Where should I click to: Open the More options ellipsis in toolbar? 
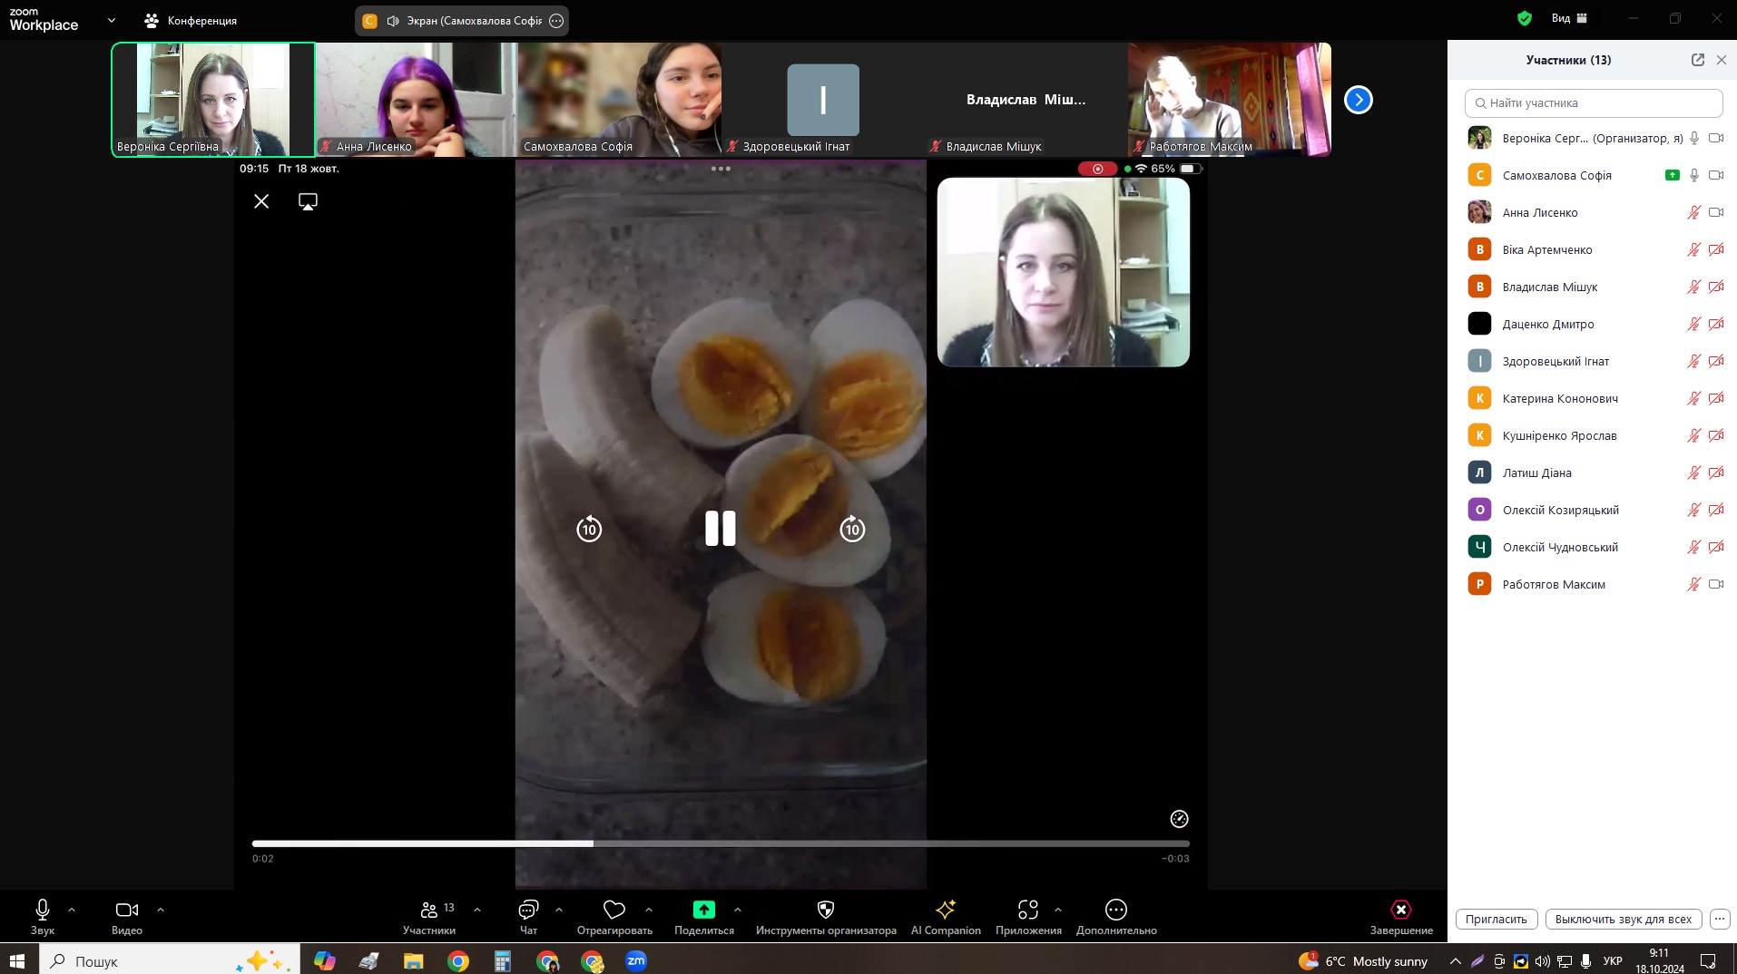click(1115, 910)
